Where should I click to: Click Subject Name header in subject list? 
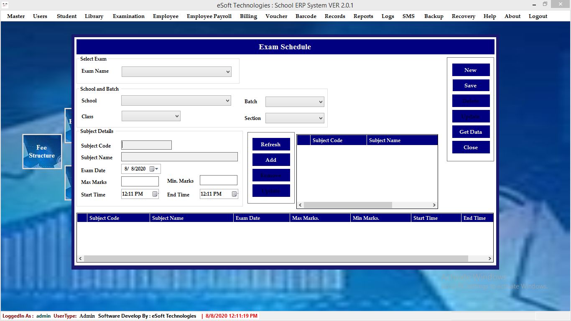click(x=402, y=140)
